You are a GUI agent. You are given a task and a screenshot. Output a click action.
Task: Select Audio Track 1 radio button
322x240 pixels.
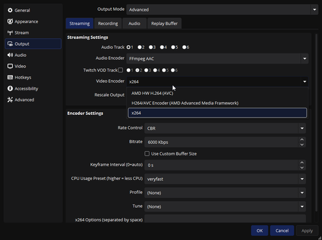[x=128, y=47]
